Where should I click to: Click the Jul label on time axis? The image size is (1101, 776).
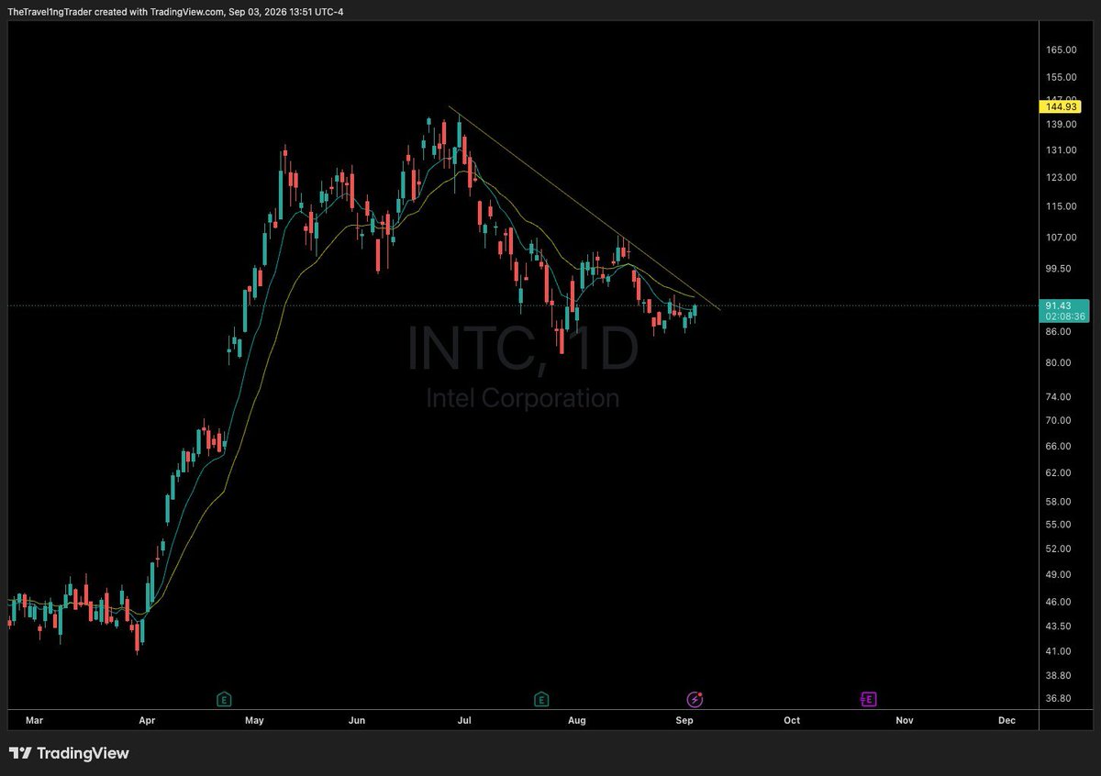(x=465, y=720)
